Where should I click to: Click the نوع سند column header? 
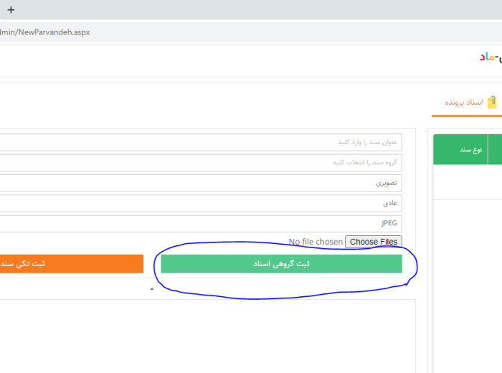click(x=460, y=149)
